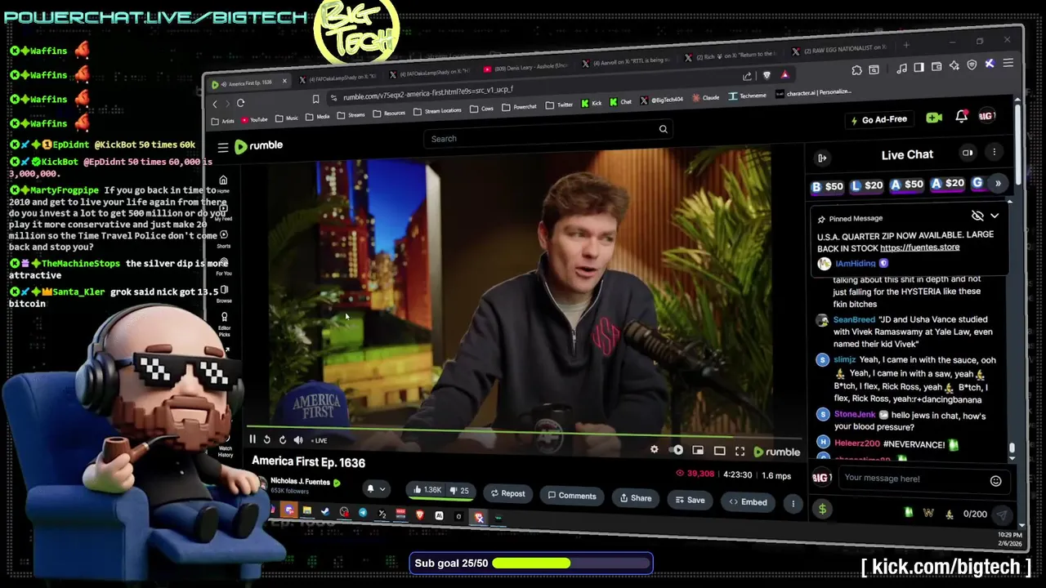
Task: Select the America First Ep. 1636 tab
Action: (x=249, y=83)
